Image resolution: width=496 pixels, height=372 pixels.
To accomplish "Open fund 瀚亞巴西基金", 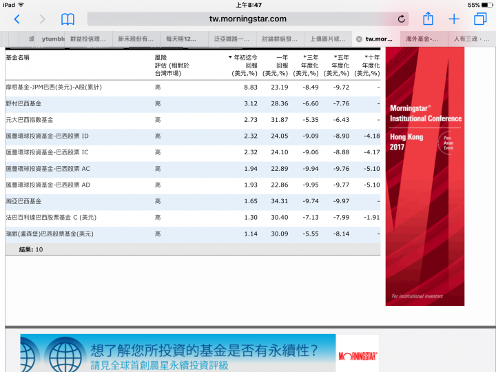I will pyautogui.click(x=23, y=201).
